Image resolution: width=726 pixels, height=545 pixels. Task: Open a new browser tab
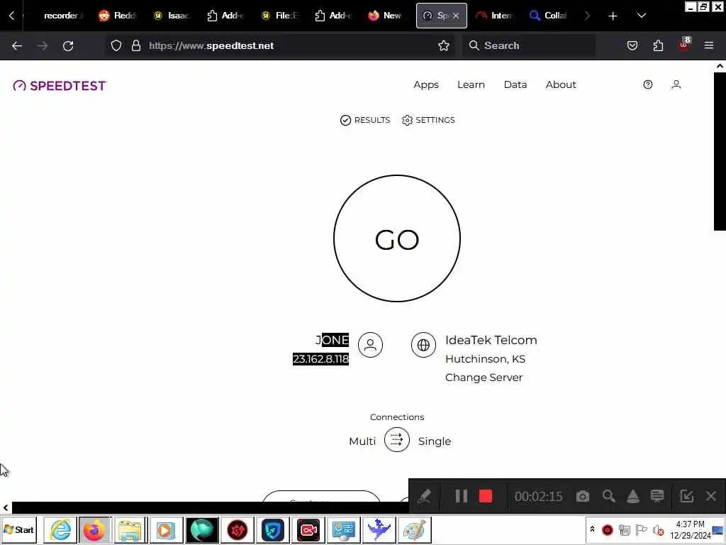point(613,16)
